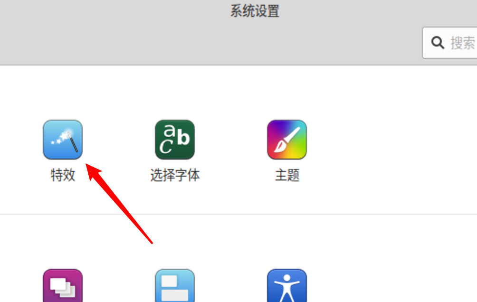Click the horizontal divider under the 特效 row

[238, 214]
